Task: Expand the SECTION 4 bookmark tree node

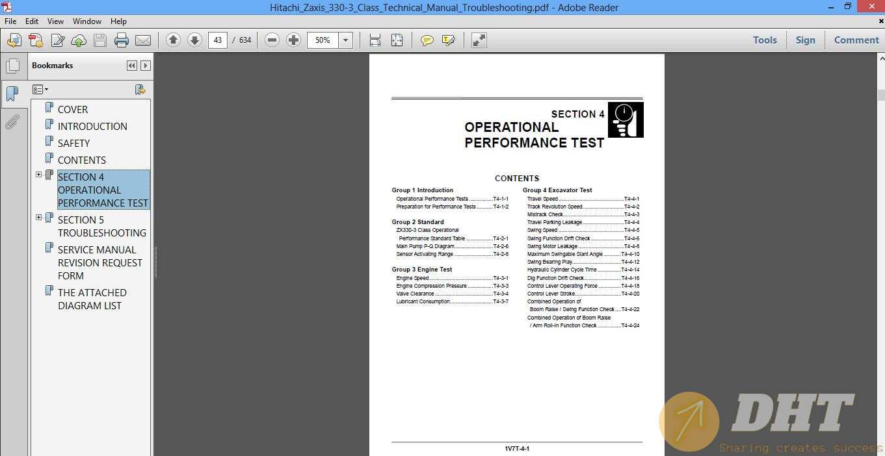Action: click(38, 175)
